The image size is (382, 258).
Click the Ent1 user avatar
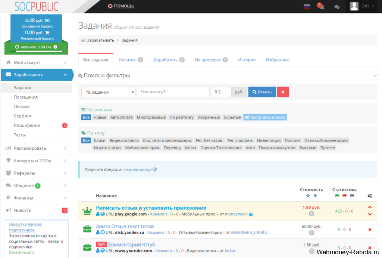point(354,6)
